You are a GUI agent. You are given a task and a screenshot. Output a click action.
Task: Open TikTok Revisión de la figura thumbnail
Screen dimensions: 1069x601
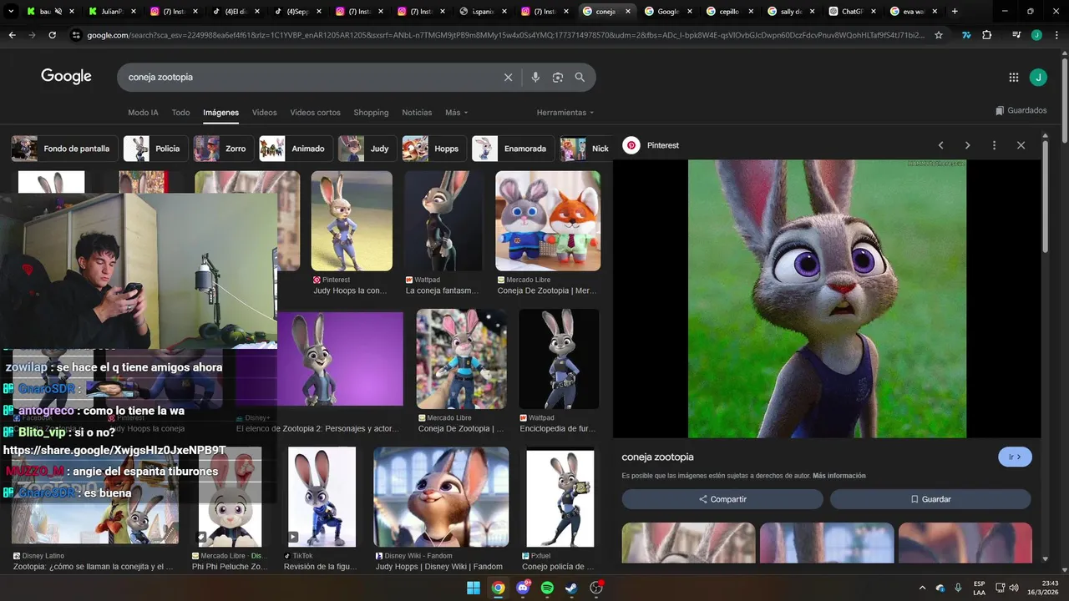pyautogui.click(x=322, y=497)
